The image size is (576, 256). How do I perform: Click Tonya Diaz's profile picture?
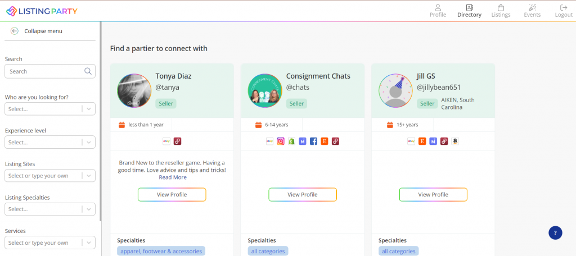click(134, 90)
